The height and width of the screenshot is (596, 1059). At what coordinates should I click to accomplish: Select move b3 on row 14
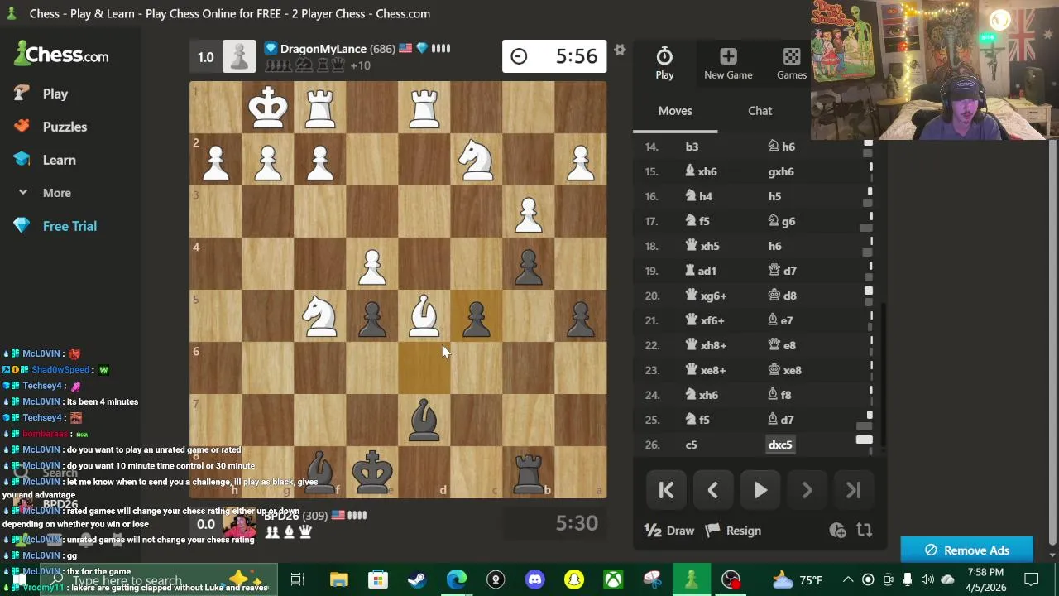tap(692, 147)
